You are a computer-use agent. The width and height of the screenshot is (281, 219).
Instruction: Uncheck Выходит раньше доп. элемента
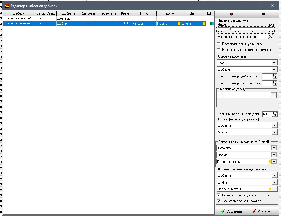[219, 195]
